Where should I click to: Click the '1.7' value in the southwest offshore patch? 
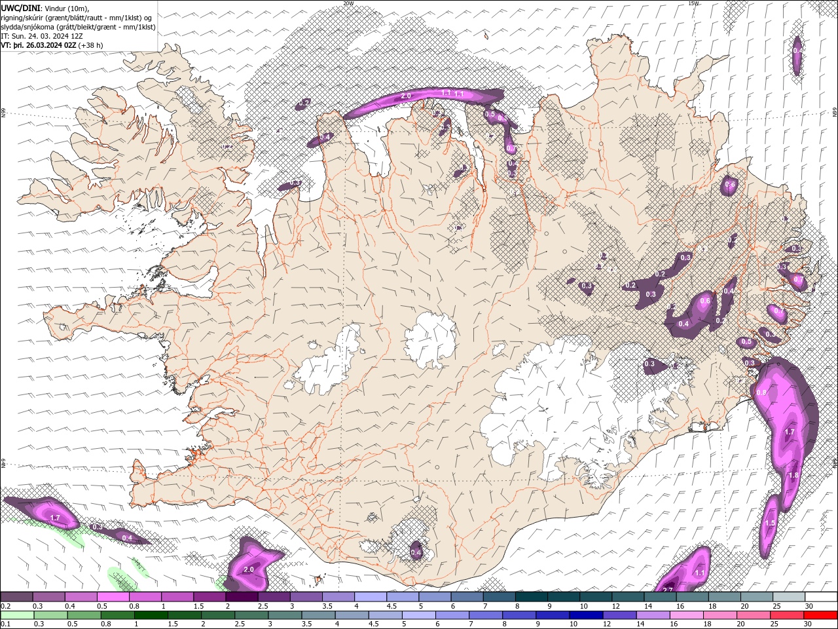pyautogui.click(x=55, y=518)
